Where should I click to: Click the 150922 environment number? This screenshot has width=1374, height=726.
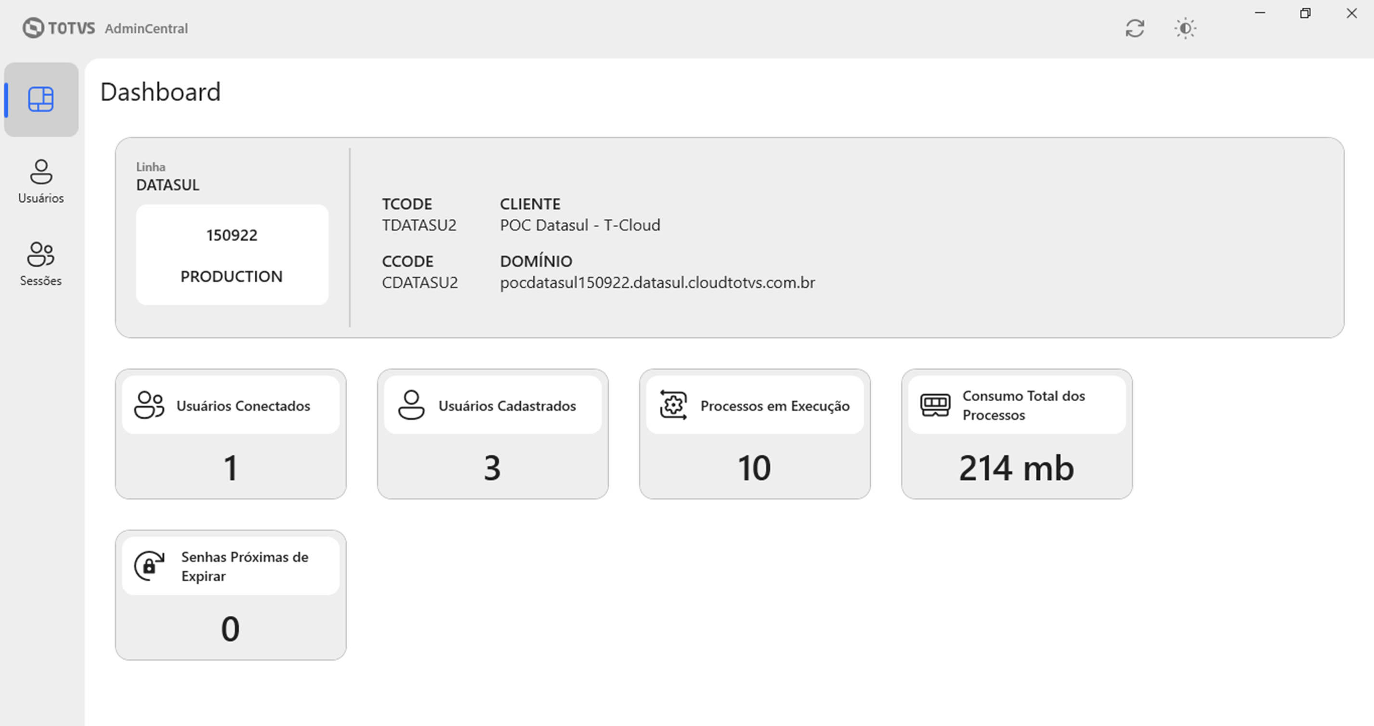[232, 235]
